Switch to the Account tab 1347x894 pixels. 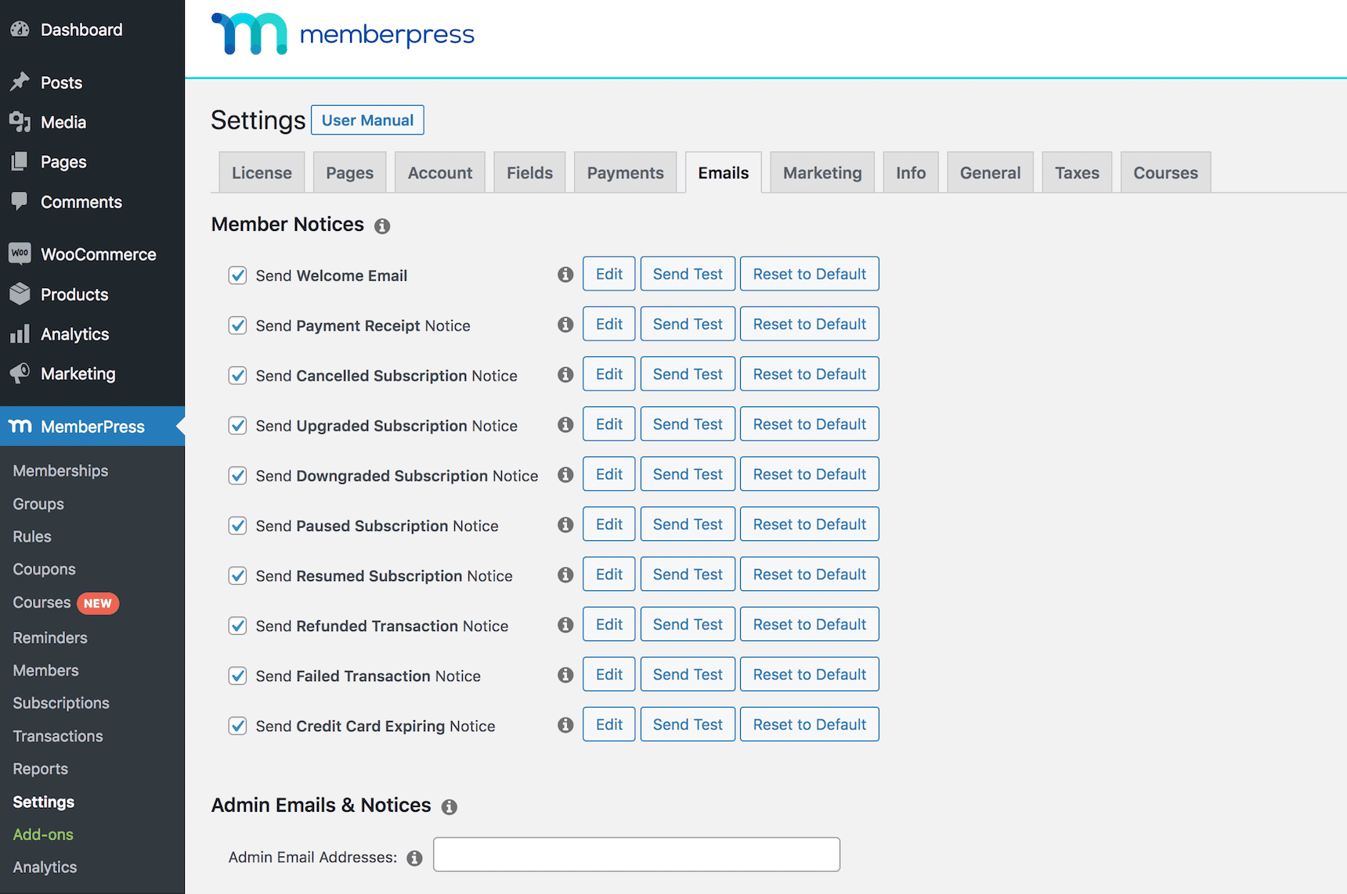coord(440,172)
